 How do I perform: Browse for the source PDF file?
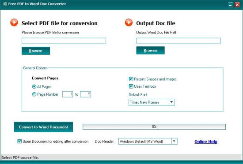(36, 51)
